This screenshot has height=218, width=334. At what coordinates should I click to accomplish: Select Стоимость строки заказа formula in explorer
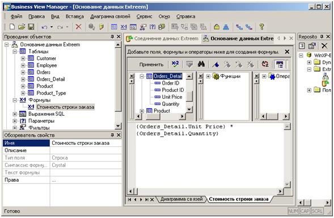click(x=65, y=107)
